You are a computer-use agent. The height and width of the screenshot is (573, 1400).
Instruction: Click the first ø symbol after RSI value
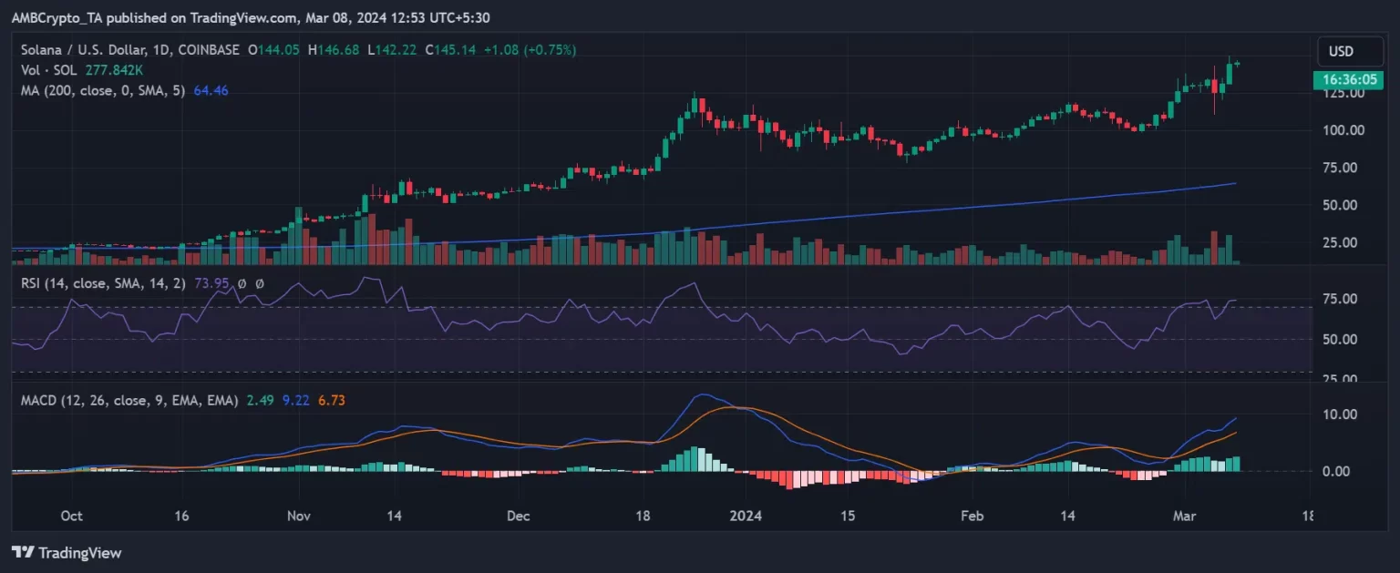[x=242, y=283]
